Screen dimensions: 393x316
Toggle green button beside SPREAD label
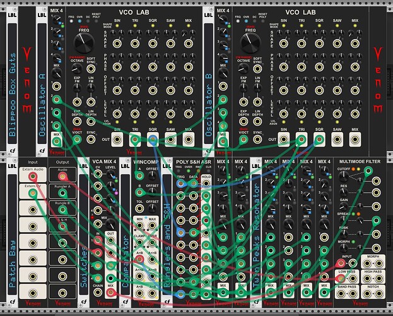tap(353, 214)
